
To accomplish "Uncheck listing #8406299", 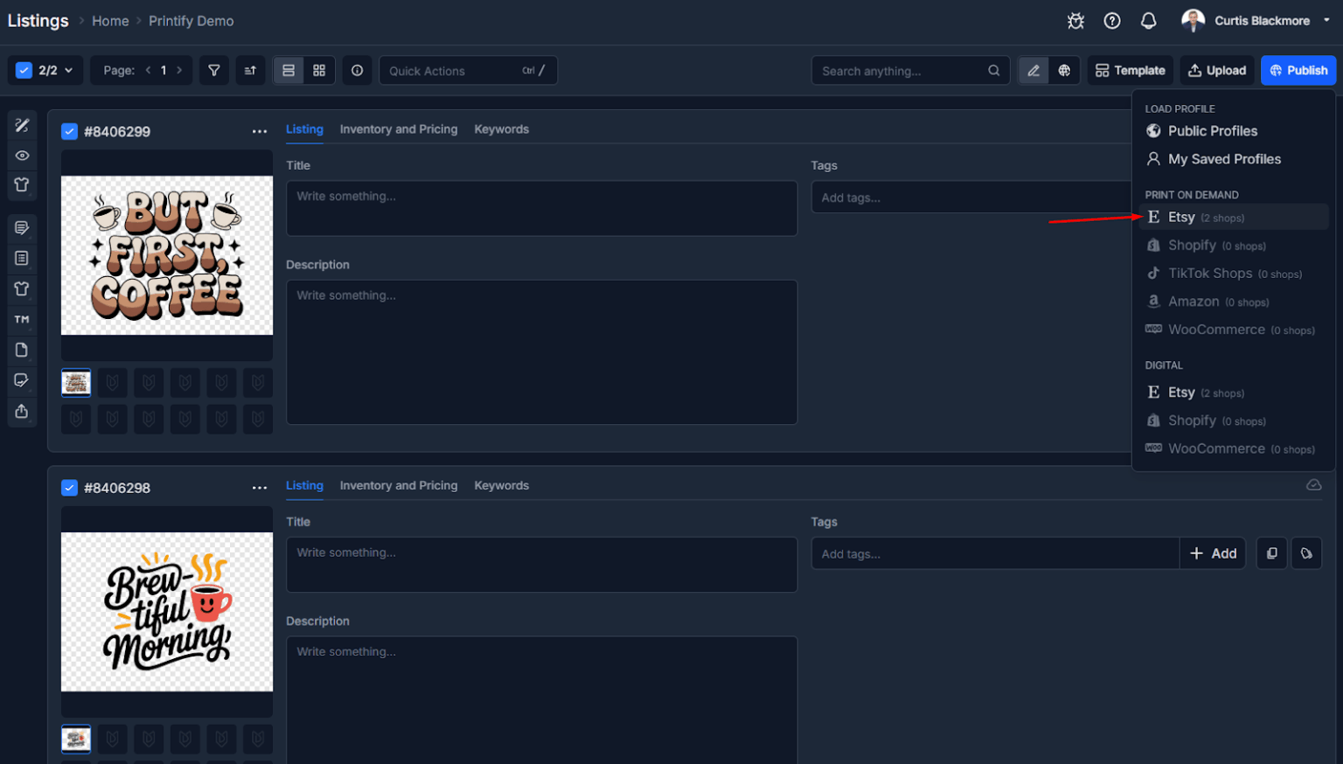I will coord(69,131).
